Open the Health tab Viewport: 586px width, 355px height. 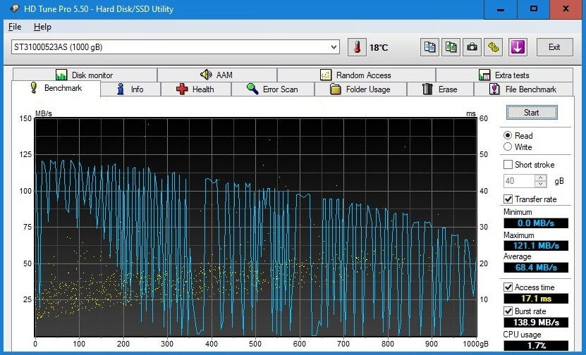coord(196,89)
